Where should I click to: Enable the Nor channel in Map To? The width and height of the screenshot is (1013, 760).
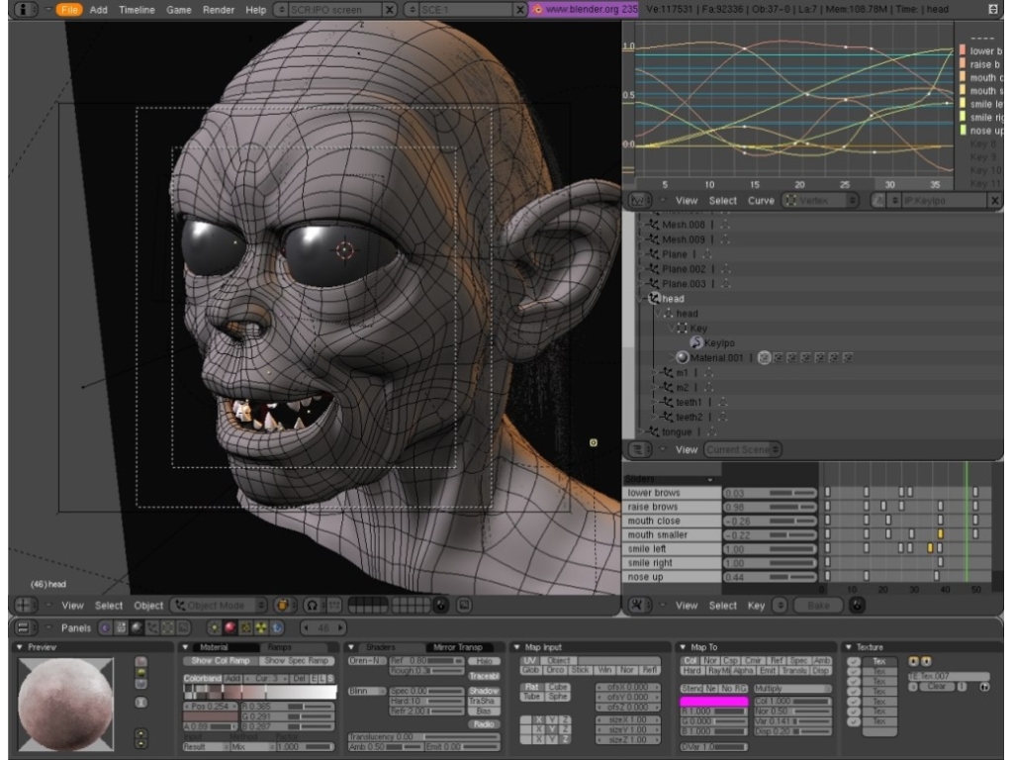(x=710, y=660)
